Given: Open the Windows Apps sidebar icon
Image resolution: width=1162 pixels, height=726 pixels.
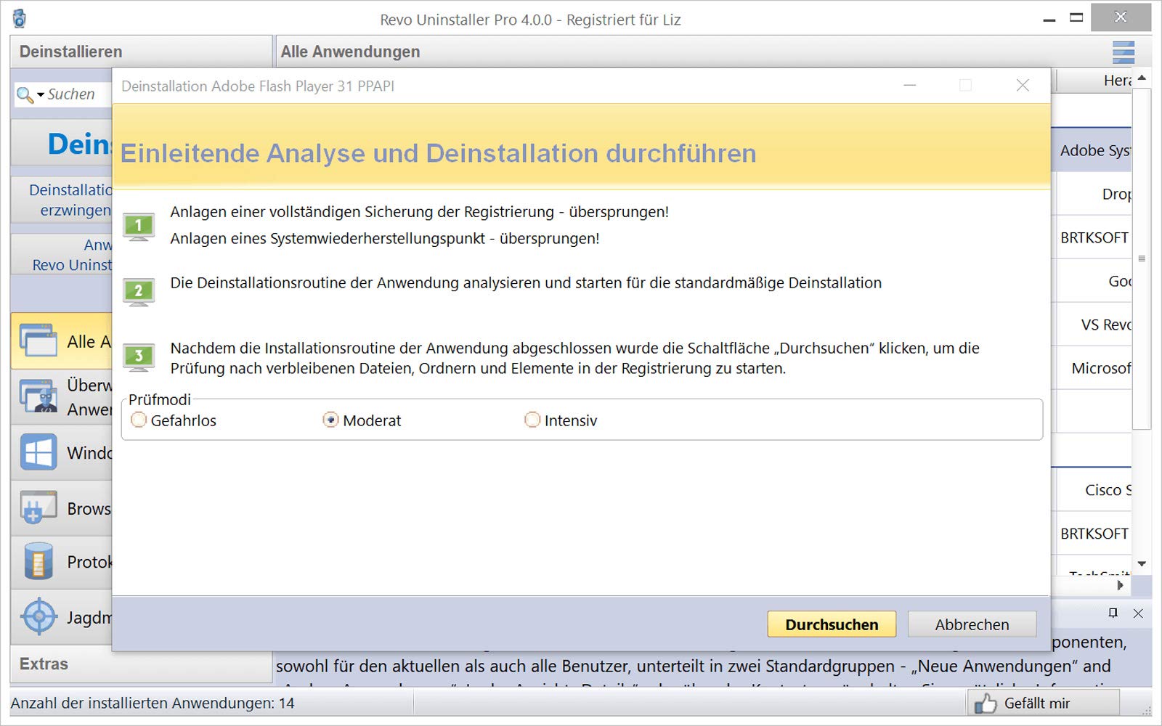Looking at the screenshot, I should (38, 452).
